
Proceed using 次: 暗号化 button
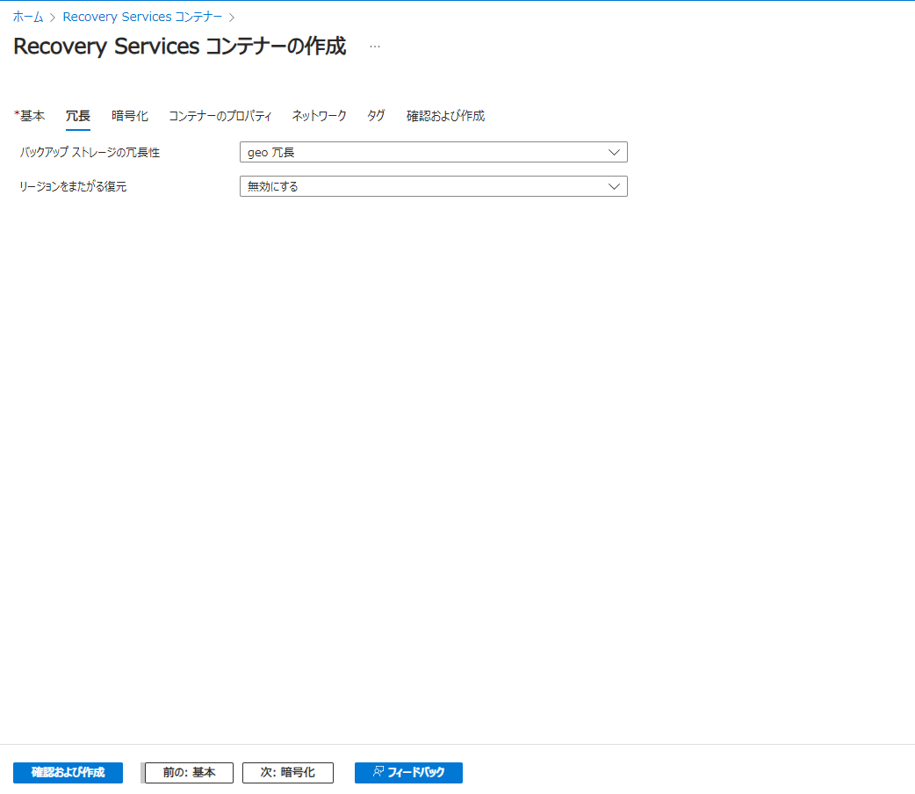pos(287,773)
